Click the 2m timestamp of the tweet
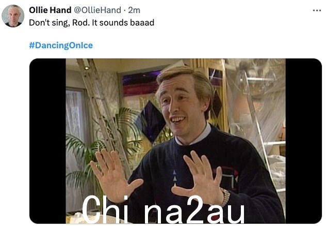Image resolution: width=327 pixels, height=226 pixels. pyautogui.click(x=134, y=10)
